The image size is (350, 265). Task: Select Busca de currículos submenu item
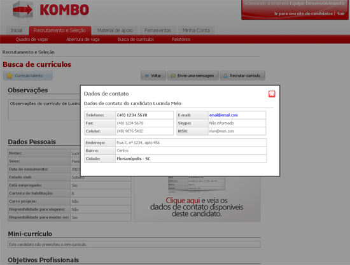tap(136, 39)
